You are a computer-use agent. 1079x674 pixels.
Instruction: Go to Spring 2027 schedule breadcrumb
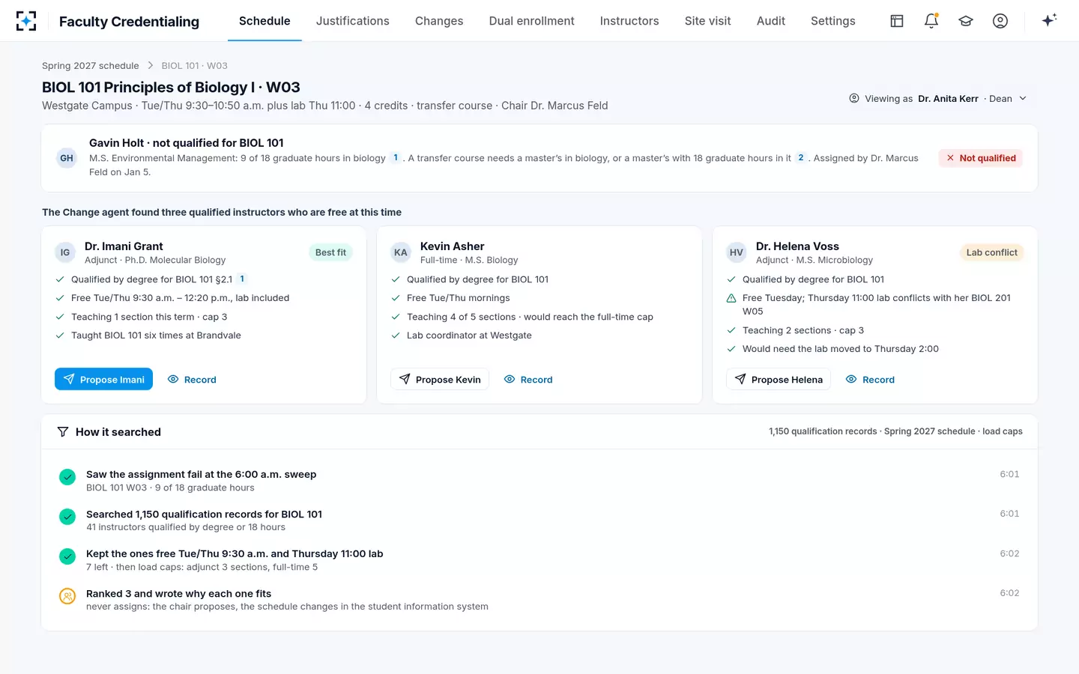click(x=91, y=66)
